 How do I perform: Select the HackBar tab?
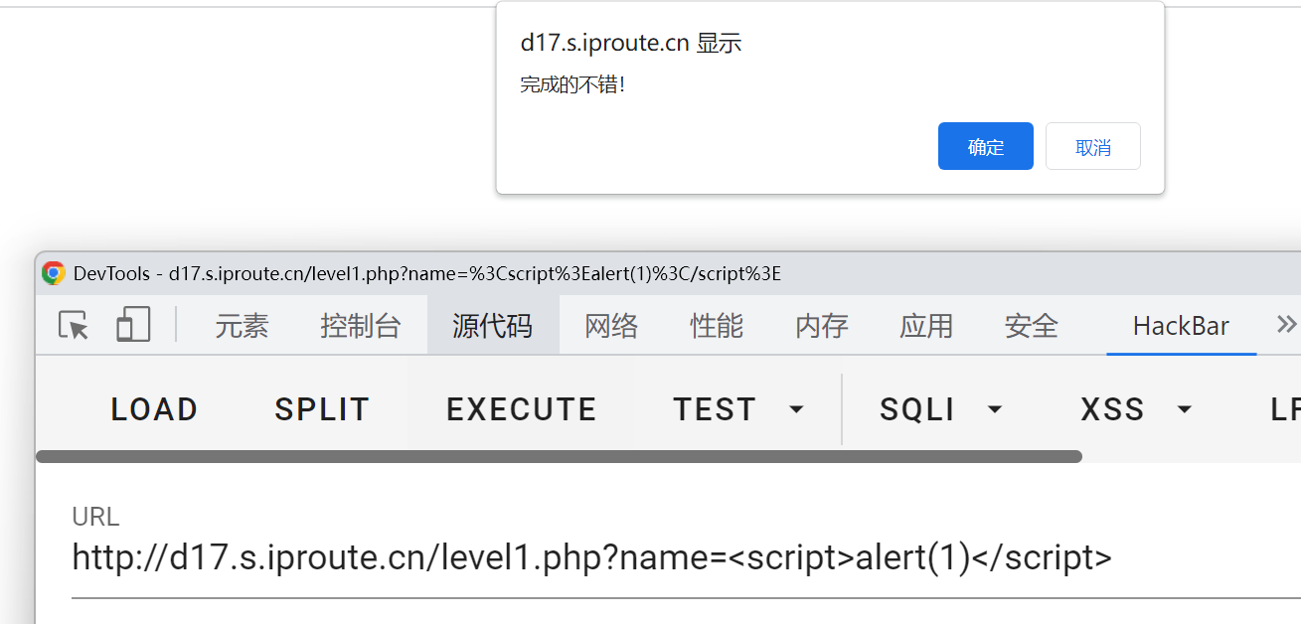pyautogui.click(x=1181, y=324)
